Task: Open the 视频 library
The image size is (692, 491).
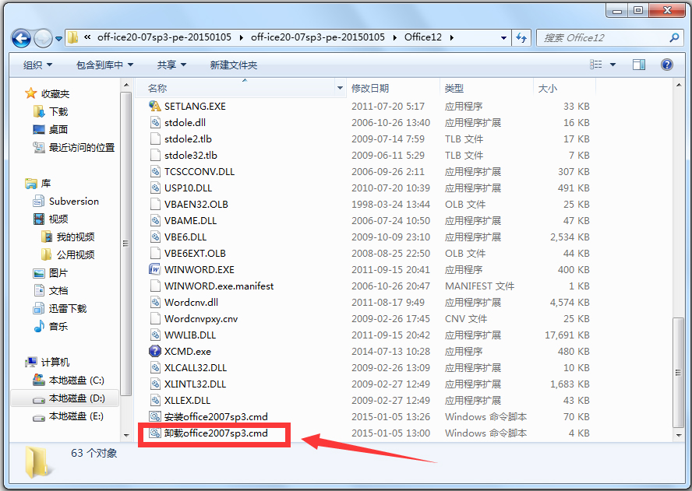Action: [51, 219]
